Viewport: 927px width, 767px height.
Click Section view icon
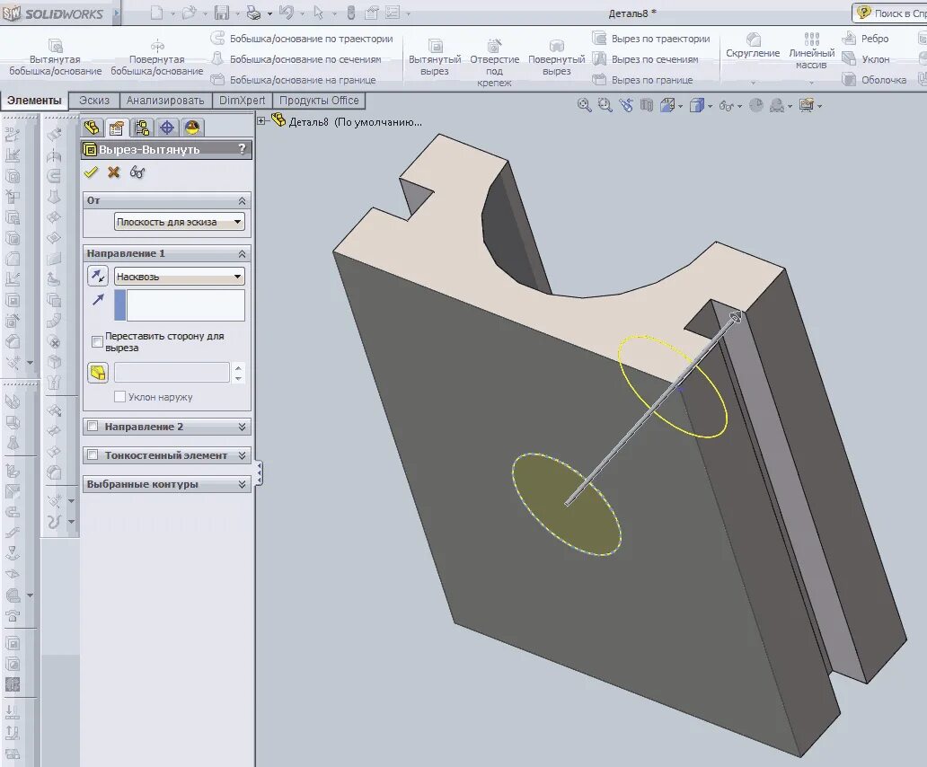[x=647, y=105]
